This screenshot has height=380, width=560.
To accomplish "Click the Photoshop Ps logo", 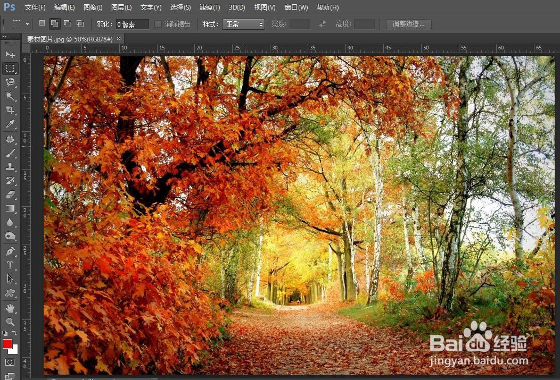I will 10,7.
